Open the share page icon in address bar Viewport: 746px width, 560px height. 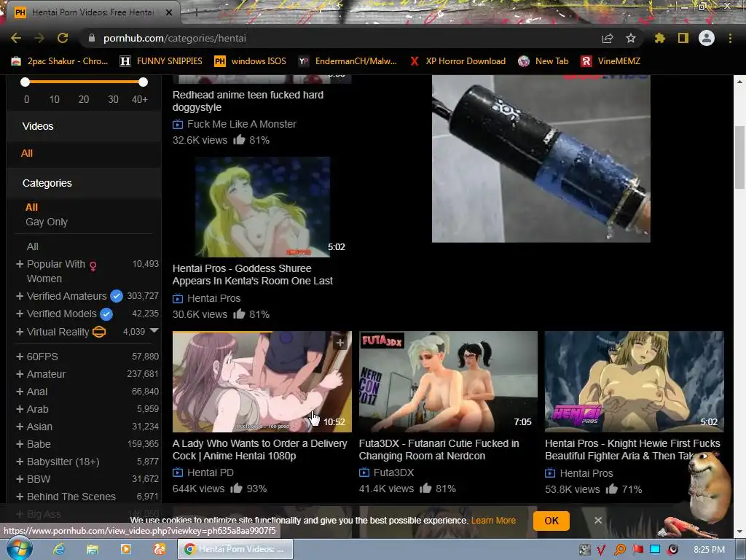coord(608,38)
